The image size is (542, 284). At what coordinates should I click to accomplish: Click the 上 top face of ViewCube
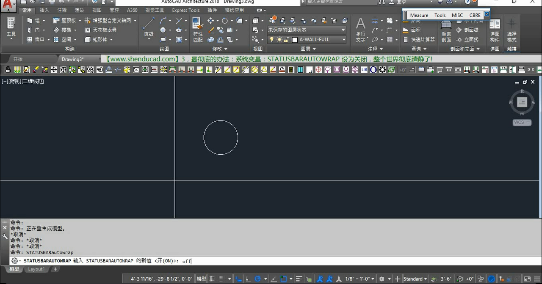tap(522, 102)
